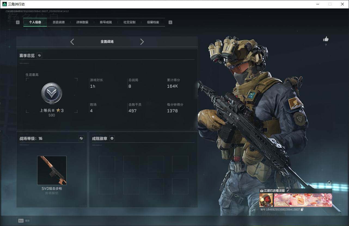Select the 社交定制 tab
Viewport: 349px width, 226px height.
tap(129, 22)
